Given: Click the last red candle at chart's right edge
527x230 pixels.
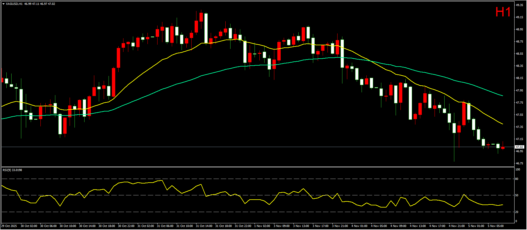Looking at the screenshot, I should click(x=503, y=148).
